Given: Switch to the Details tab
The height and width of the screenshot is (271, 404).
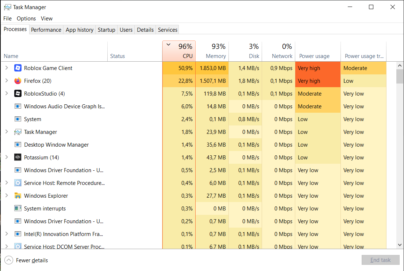Looking at the screenshot, I should click(x=145, y=30).
